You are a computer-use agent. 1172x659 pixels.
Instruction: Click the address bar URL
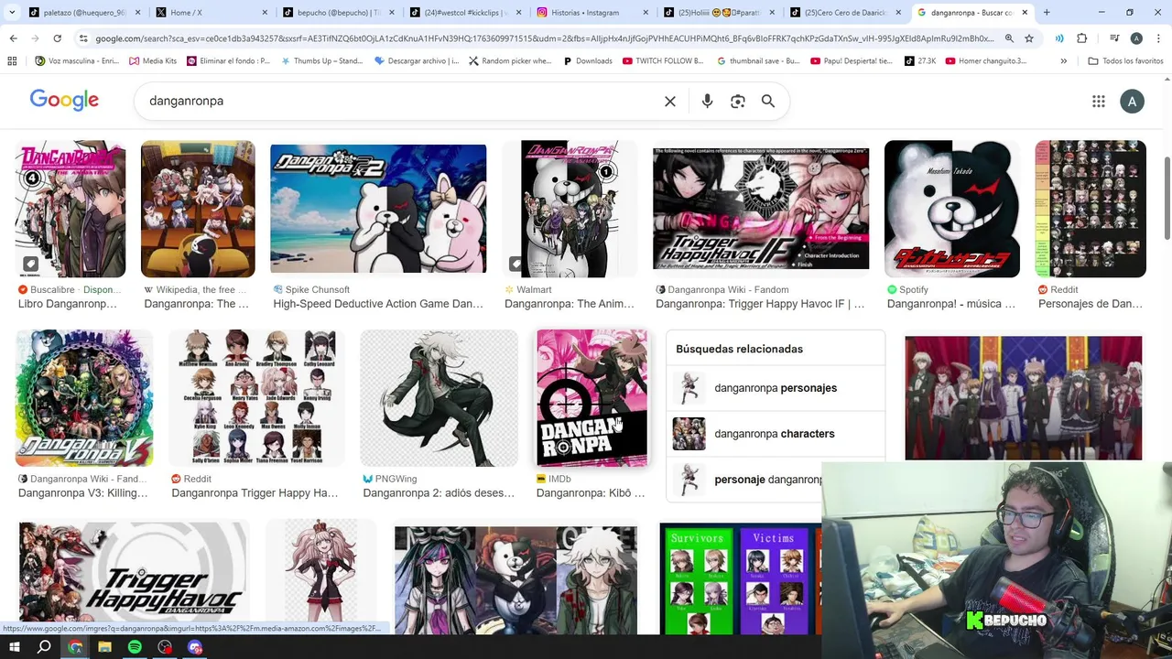[x=544, y=38]
